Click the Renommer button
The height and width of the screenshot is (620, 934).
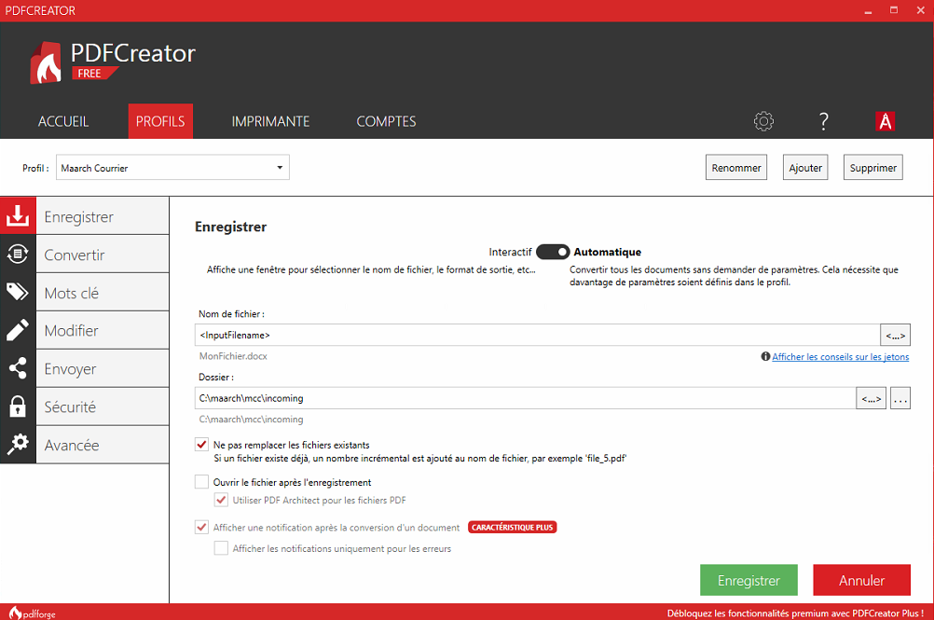[736, 168]
